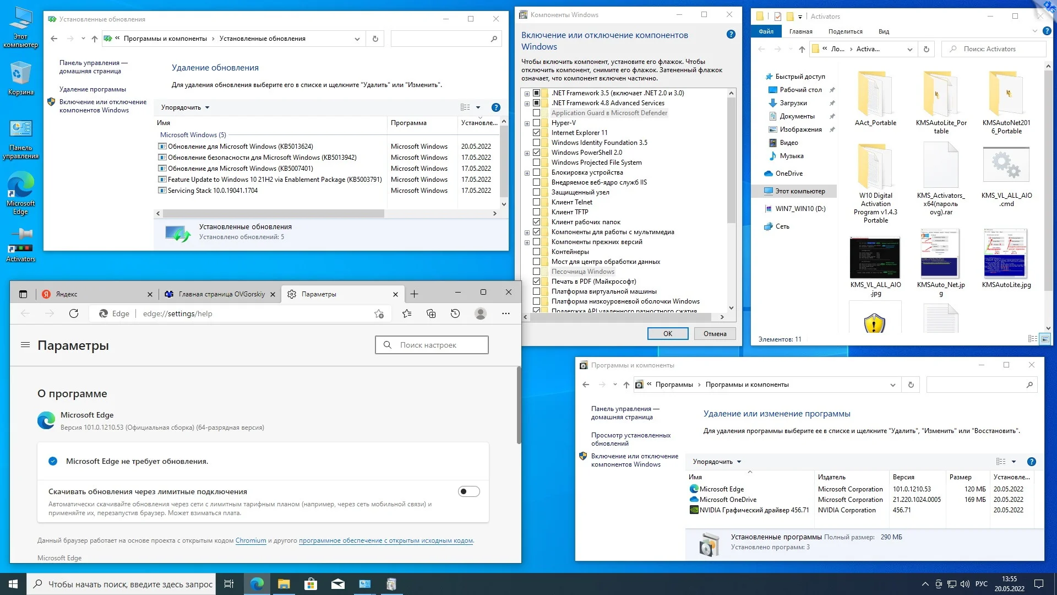
Task: Open Mail app from taskbar
Action: pos(337,584)
